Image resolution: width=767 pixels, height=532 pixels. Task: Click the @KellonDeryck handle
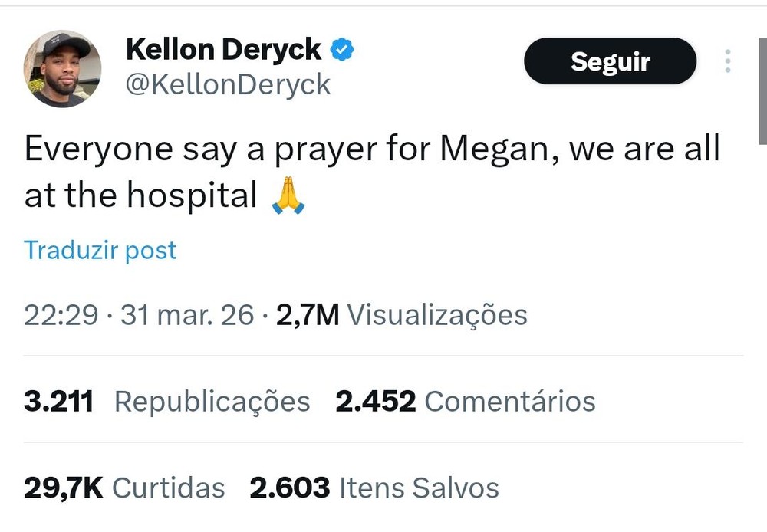[228, 84]
